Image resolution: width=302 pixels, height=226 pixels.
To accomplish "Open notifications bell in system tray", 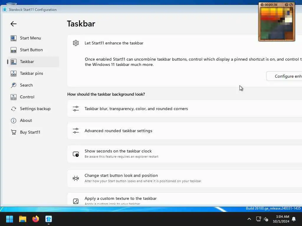I will (294, 219).
